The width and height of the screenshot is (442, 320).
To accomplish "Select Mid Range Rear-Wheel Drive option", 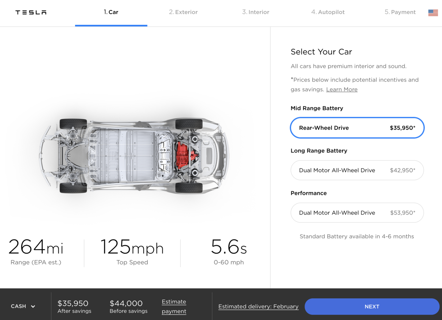I will point(357,128).
